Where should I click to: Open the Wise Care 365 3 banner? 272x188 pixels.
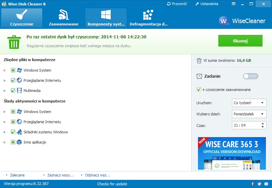[x=232, y=153]
